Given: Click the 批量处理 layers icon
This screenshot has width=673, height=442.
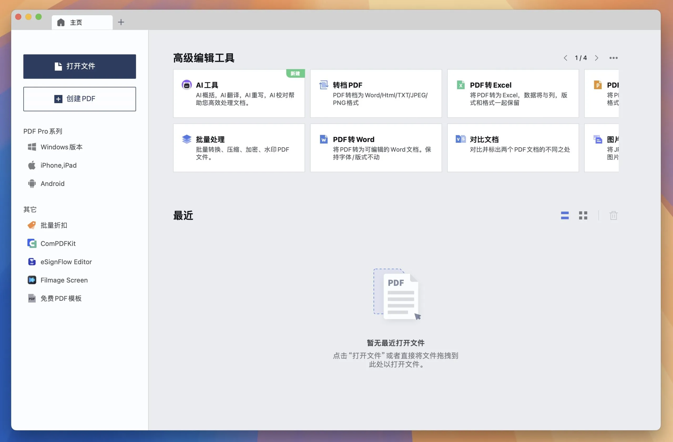Looking at the screenshot, I should 187,139.
